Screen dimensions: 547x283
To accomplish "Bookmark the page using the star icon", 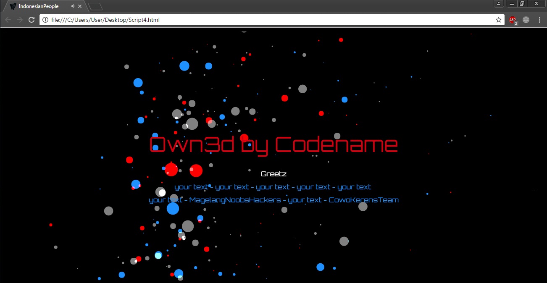I will [498, 19].
